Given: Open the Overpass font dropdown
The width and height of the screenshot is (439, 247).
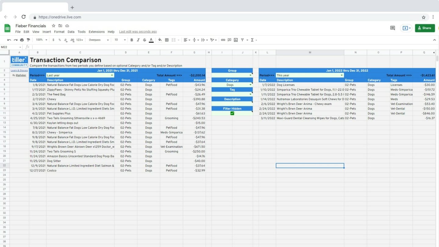Looking at the screenshot, I should click(98, 40).
